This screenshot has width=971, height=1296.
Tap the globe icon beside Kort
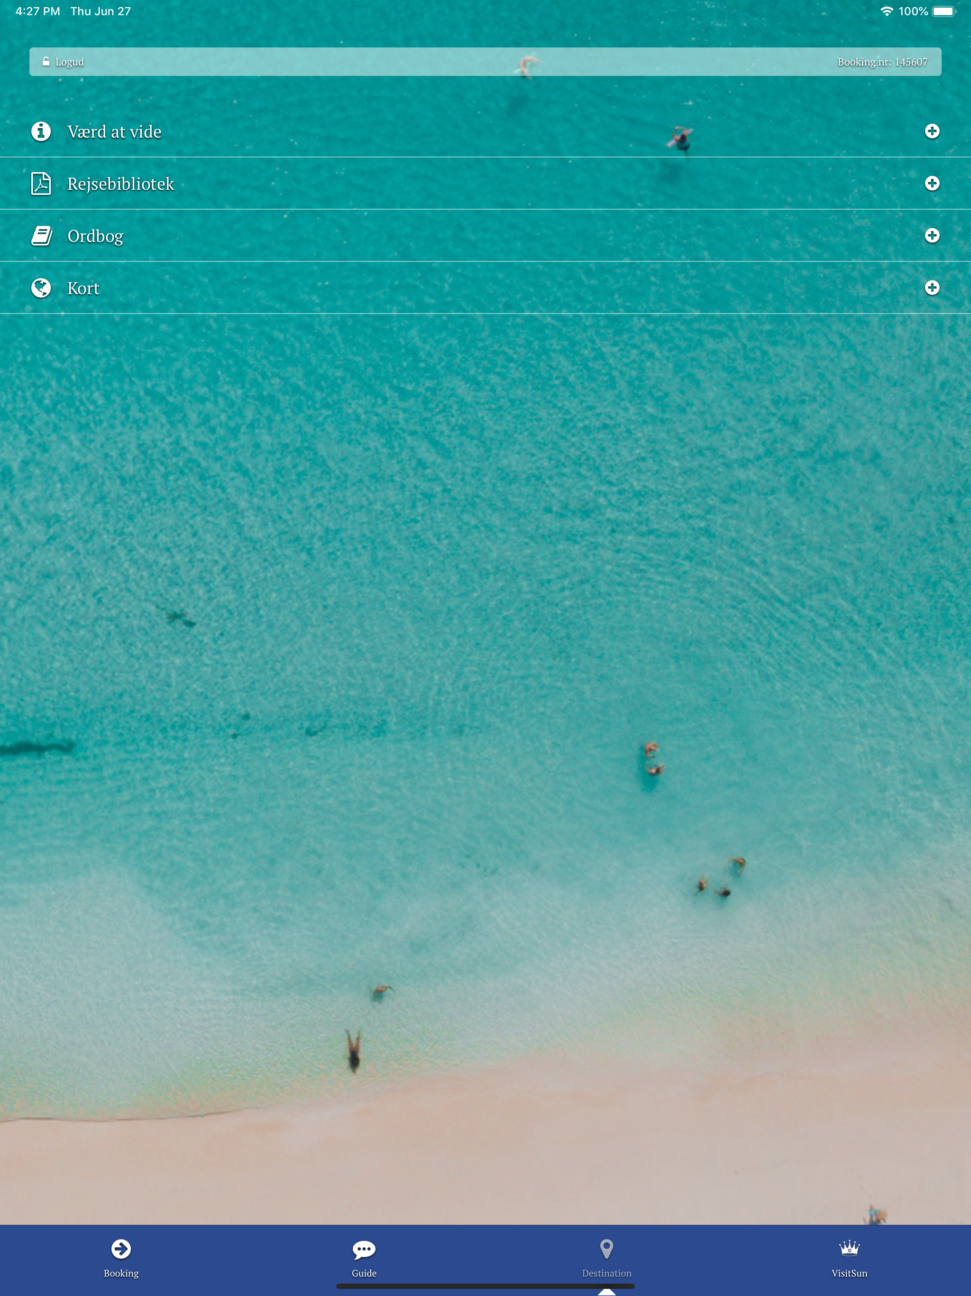click(41, 287)
